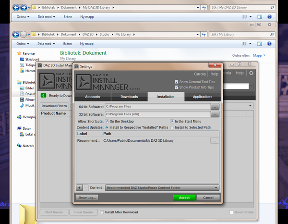Open Ordna menu in My DAZ 3D Library window
Image resolution: width=288 pixels, height=224 pixels.
23,17
